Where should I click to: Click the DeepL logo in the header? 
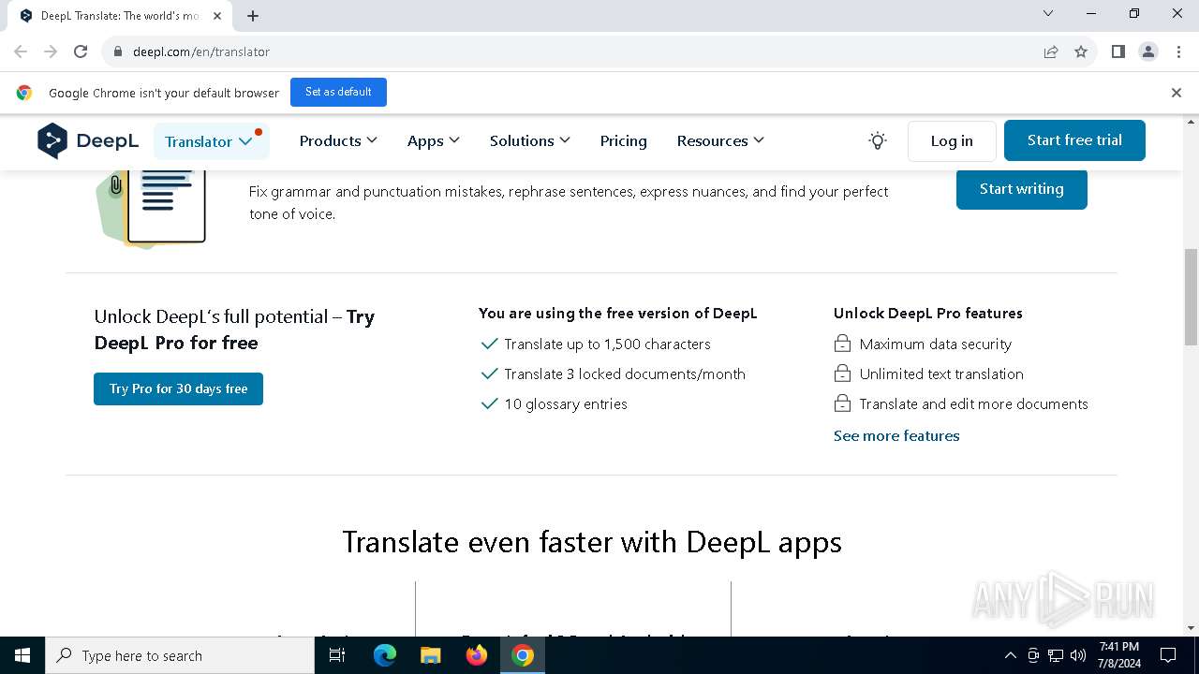point(88,140)
